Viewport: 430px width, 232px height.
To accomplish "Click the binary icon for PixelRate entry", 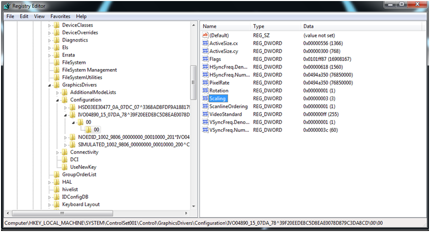I will [205, 83].
